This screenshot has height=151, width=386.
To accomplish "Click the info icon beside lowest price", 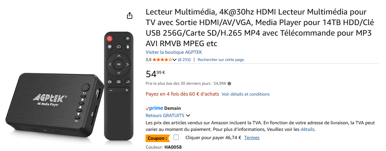I will tap(229, 83).
